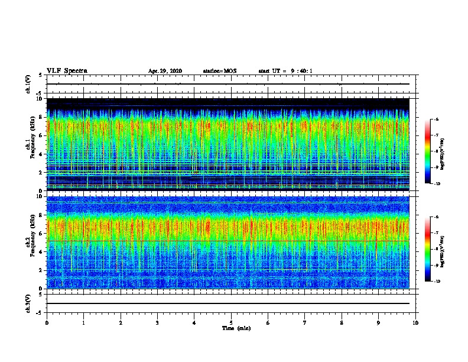The width and height of the screenshot is (468, 362).
Task: Click time axis tick label "1"
Action: tap(83, 323)
